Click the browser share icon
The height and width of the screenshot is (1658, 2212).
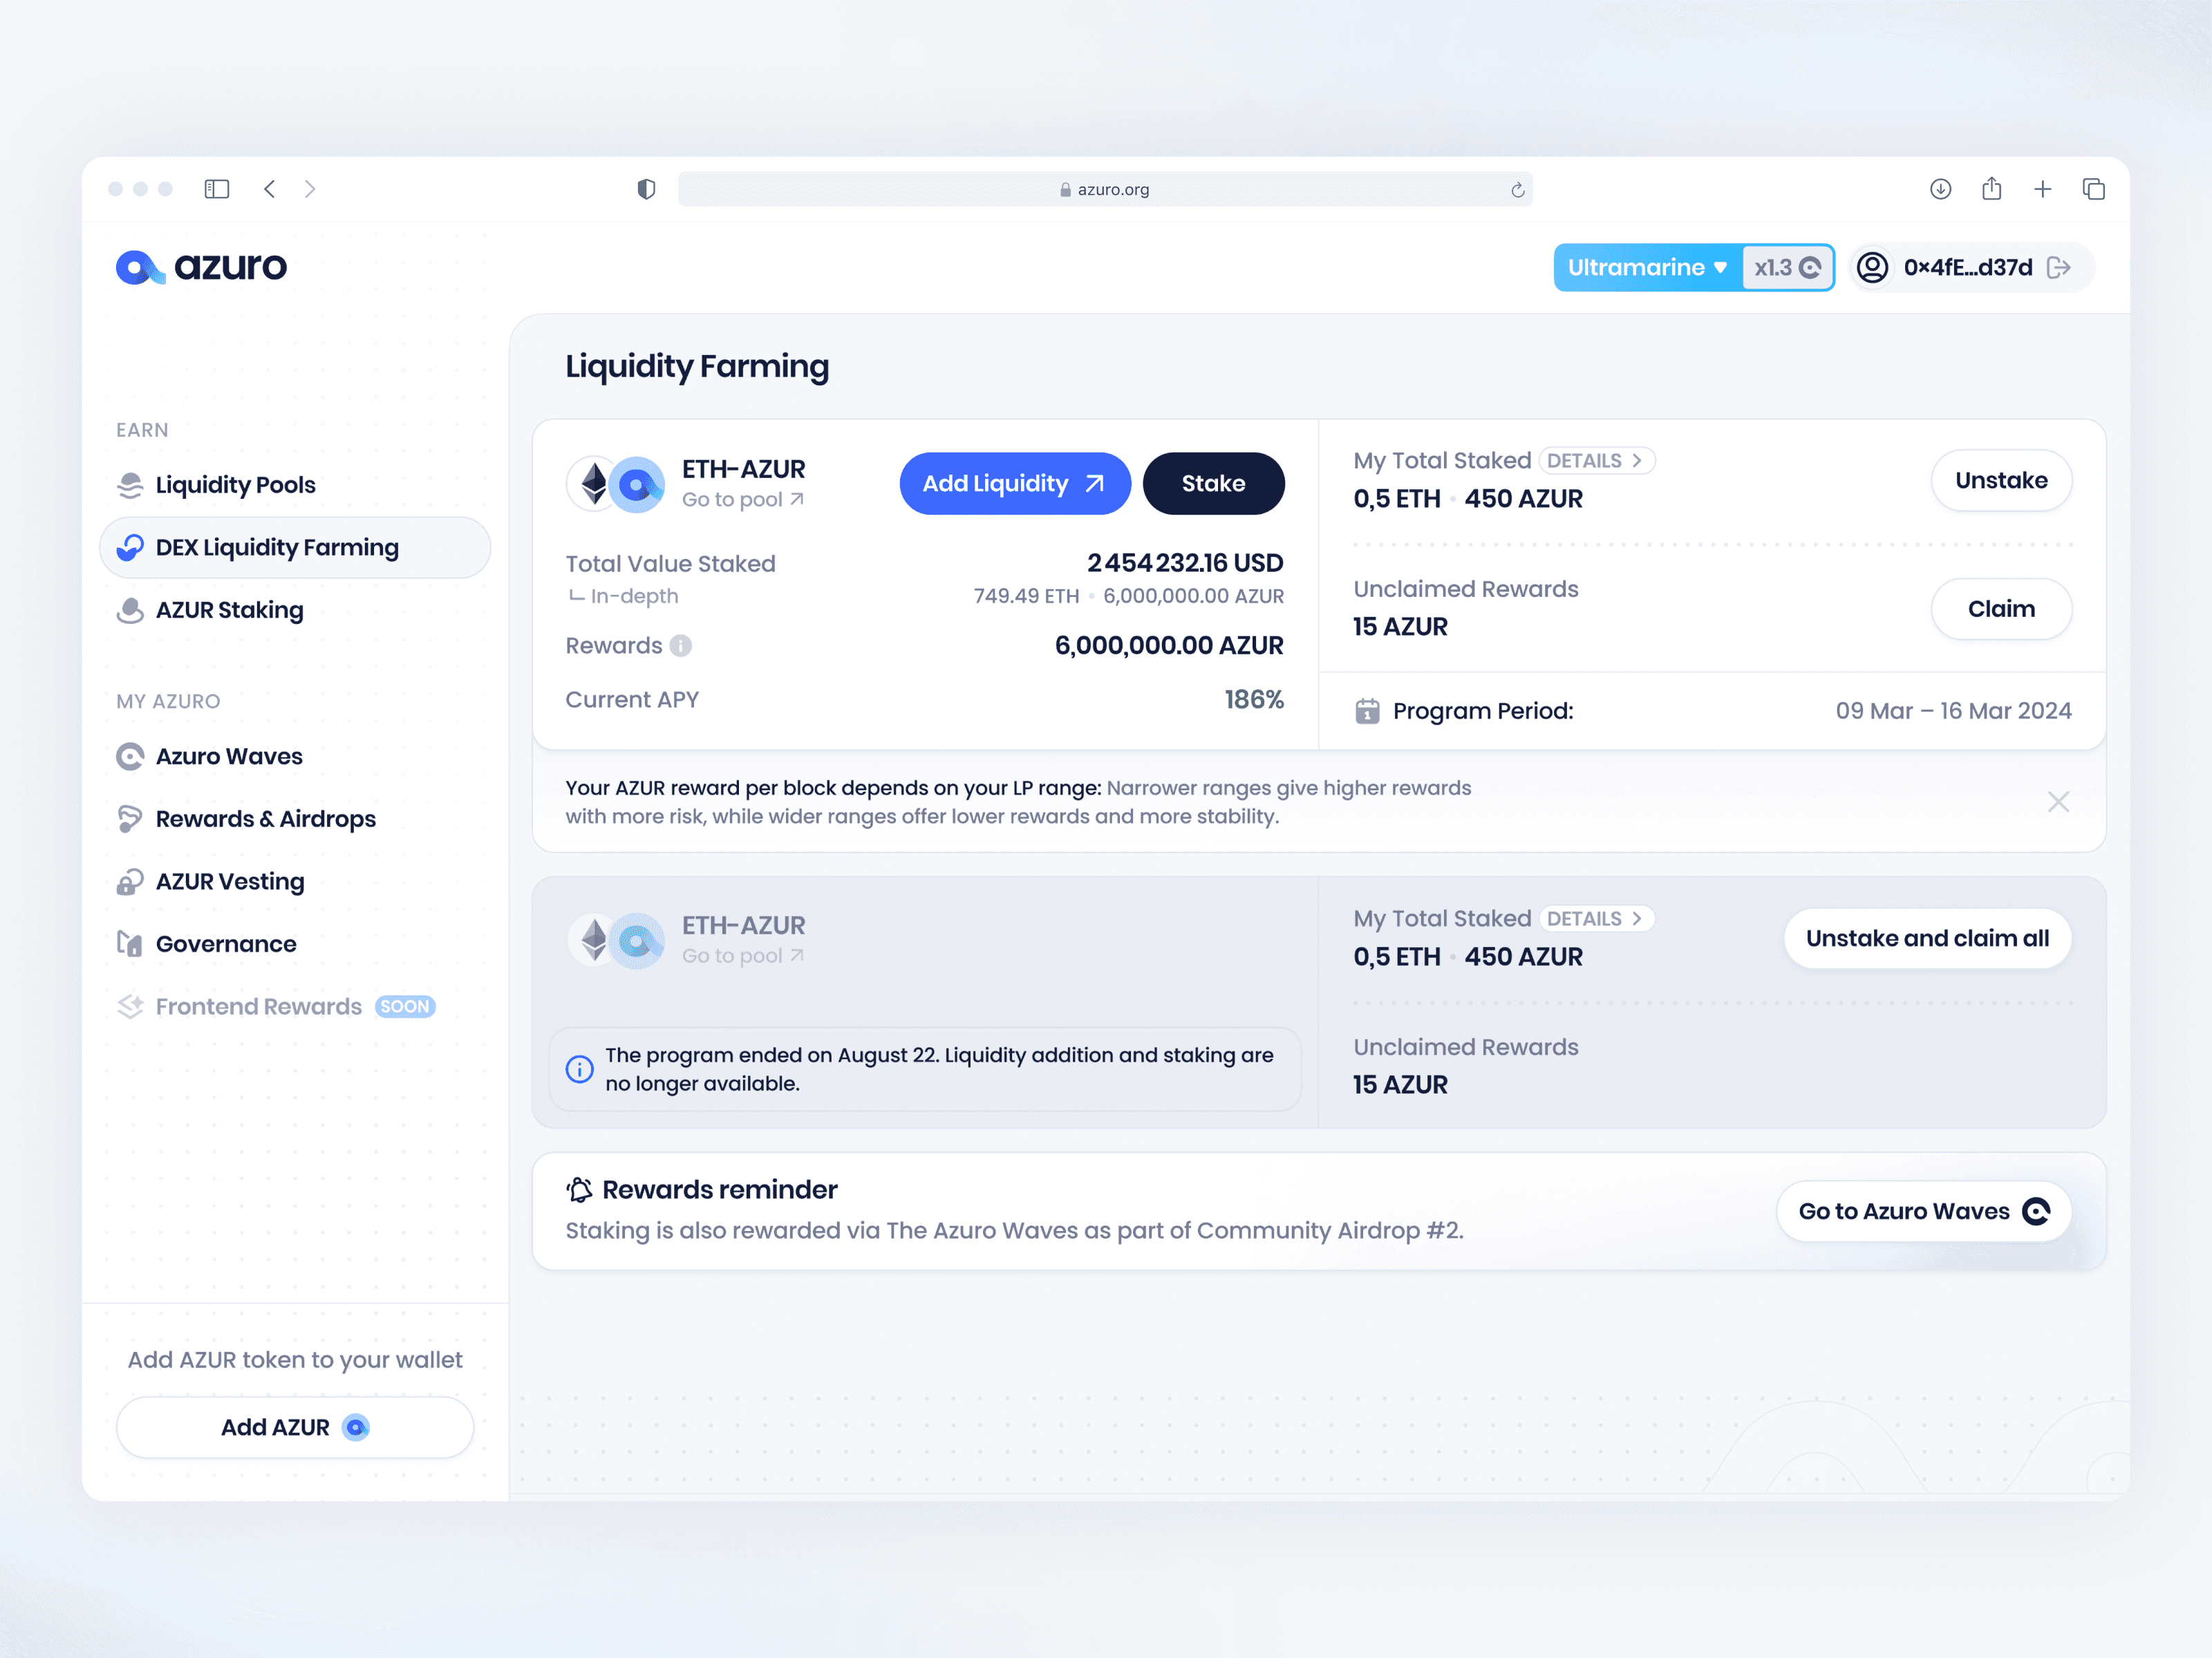point(1991,189)
